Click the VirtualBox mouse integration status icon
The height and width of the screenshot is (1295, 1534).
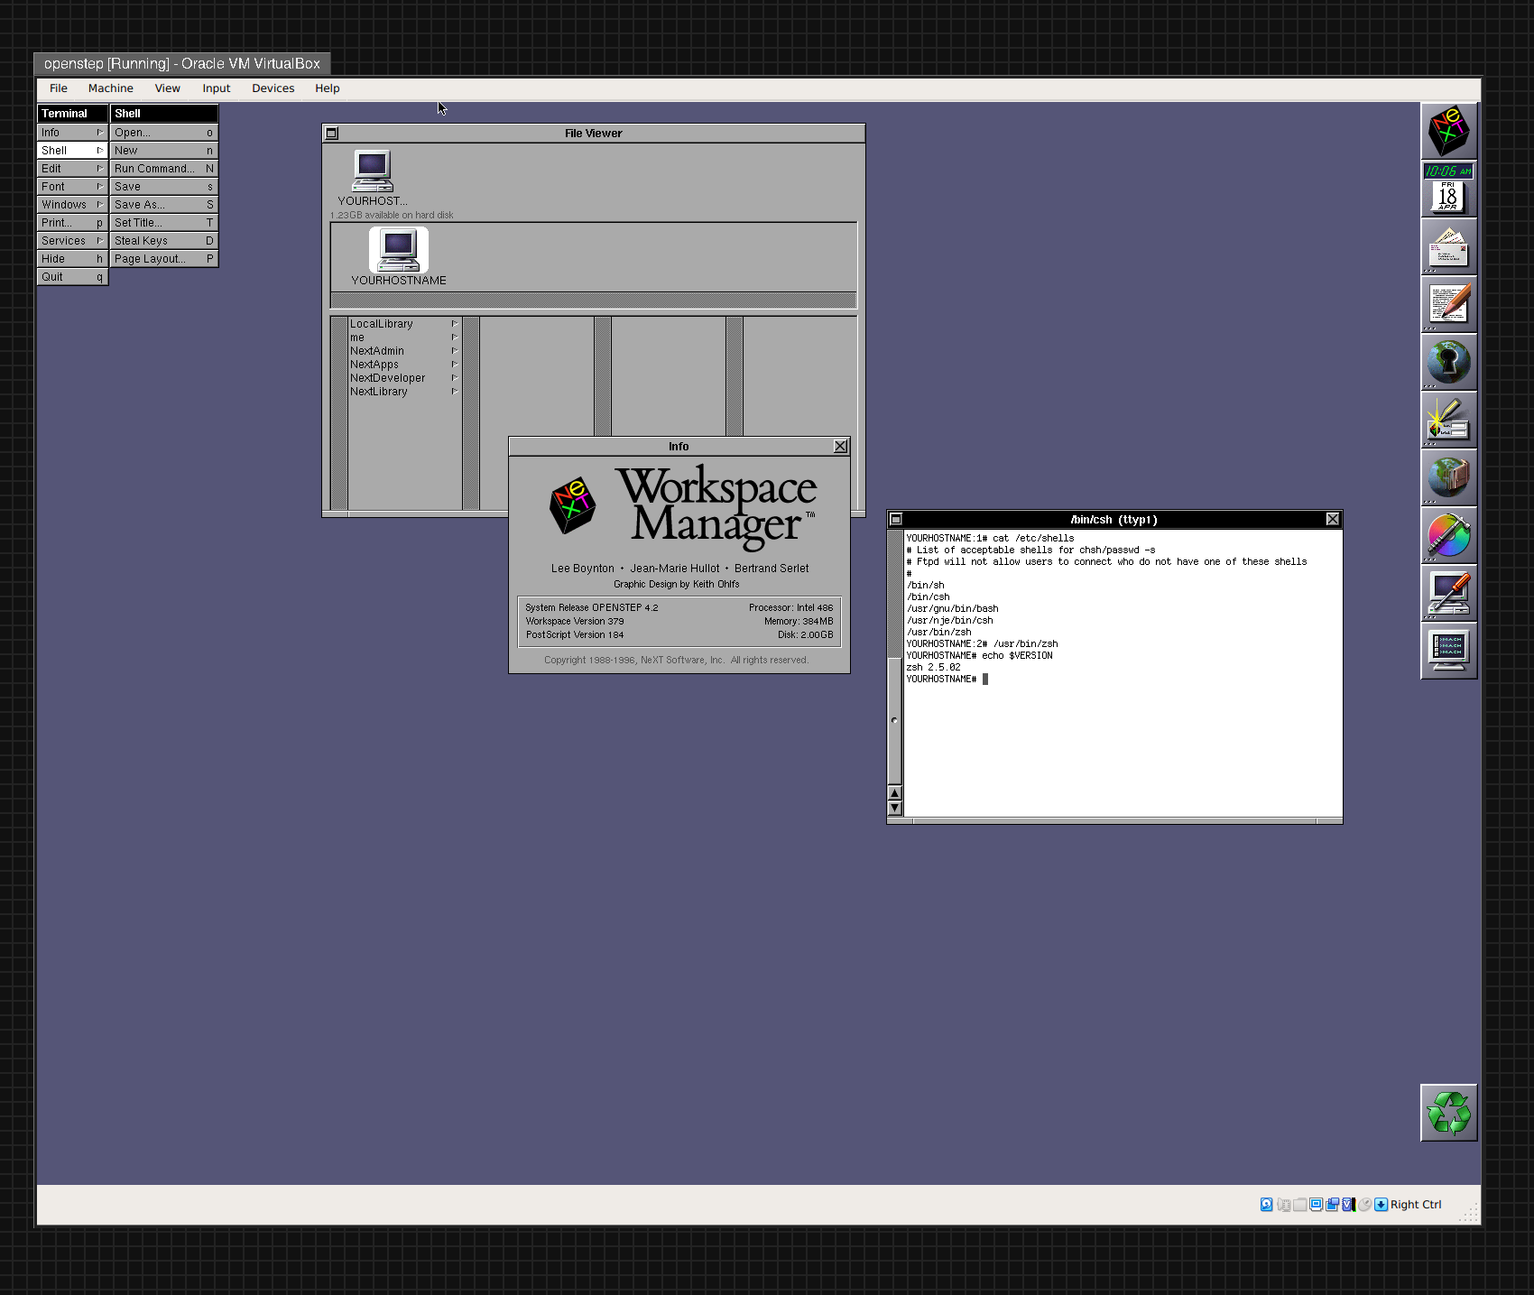click(1364, 1205)
